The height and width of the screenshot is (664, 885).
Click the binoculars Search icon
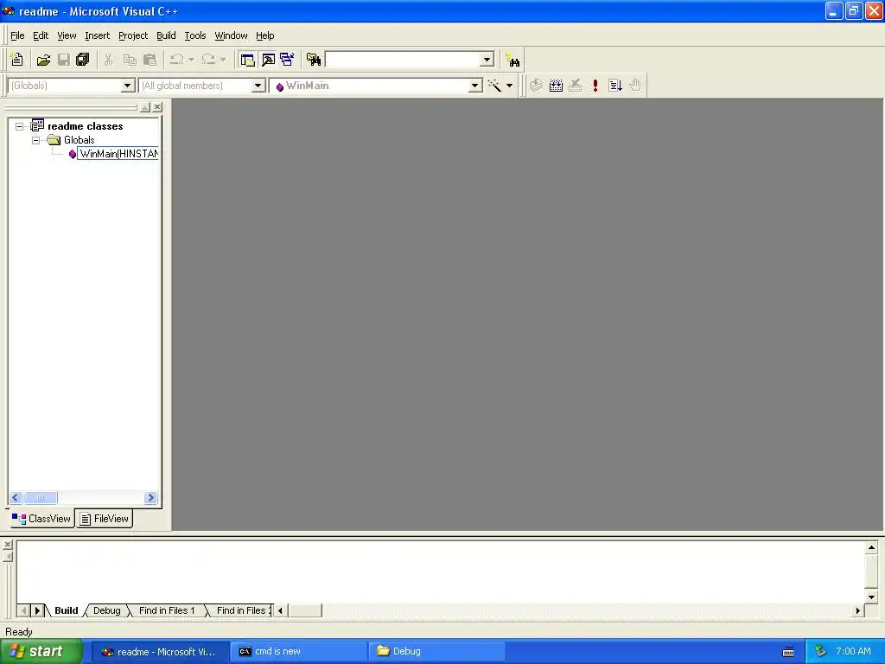point(513,60)
